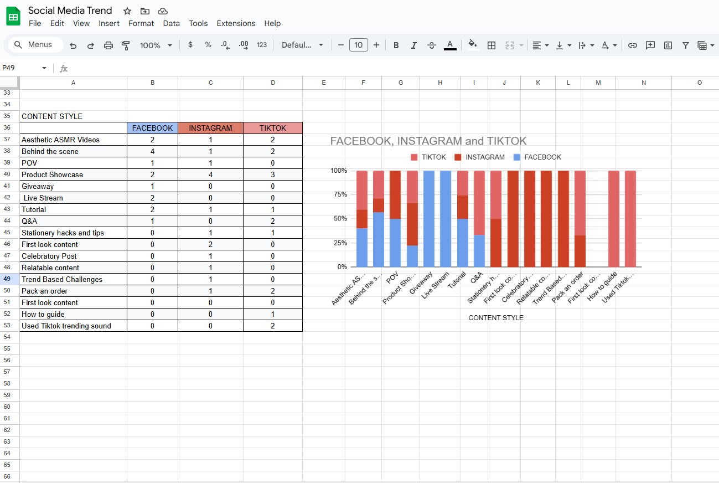
Task: Select the Used Tiktok trending sound cell
Action: click(73, 326)
